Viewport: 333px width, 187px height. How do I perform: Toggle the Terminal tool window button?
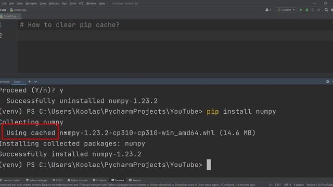[118, 180]
